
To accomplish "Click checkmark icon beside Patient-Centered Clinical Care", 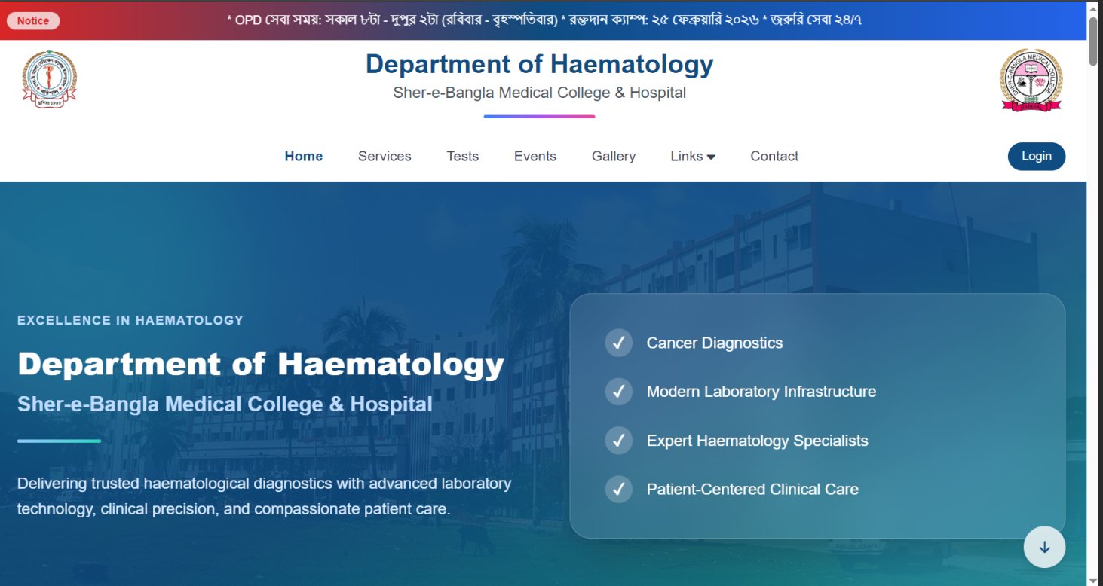I will 618,490.
